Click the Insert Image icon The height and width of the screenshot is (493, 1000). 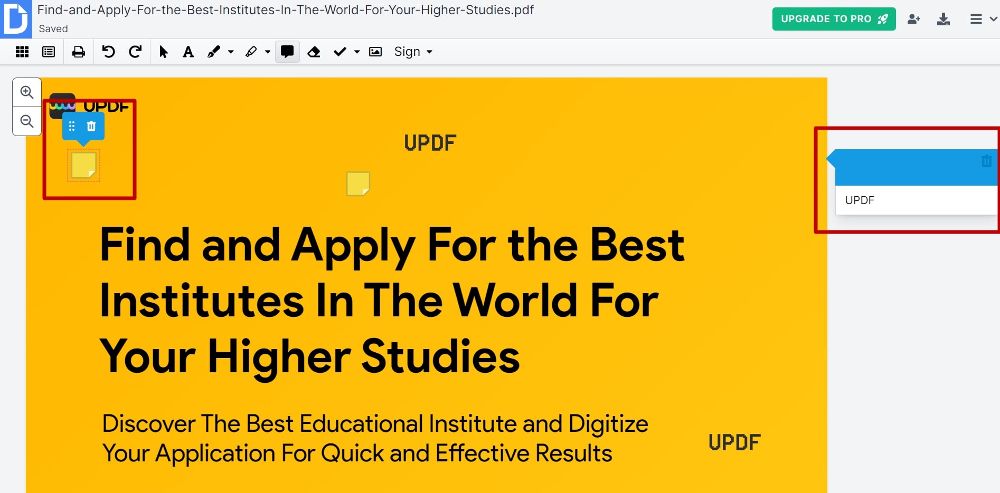(375, 51)
